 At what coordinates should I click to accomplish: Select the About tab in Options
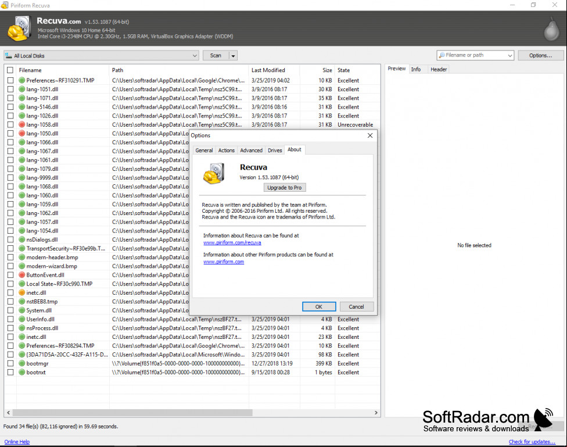pyautogui.click(x=295, y=149)
